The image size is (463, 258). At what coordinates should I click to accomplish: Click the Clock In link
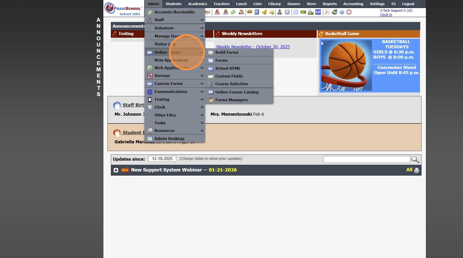(386, 15)
